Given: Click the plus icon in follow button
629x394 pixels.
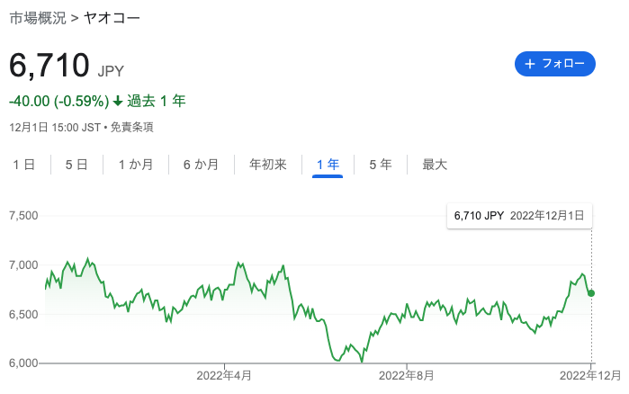Looking at the screenshot, I should point(530,64).
